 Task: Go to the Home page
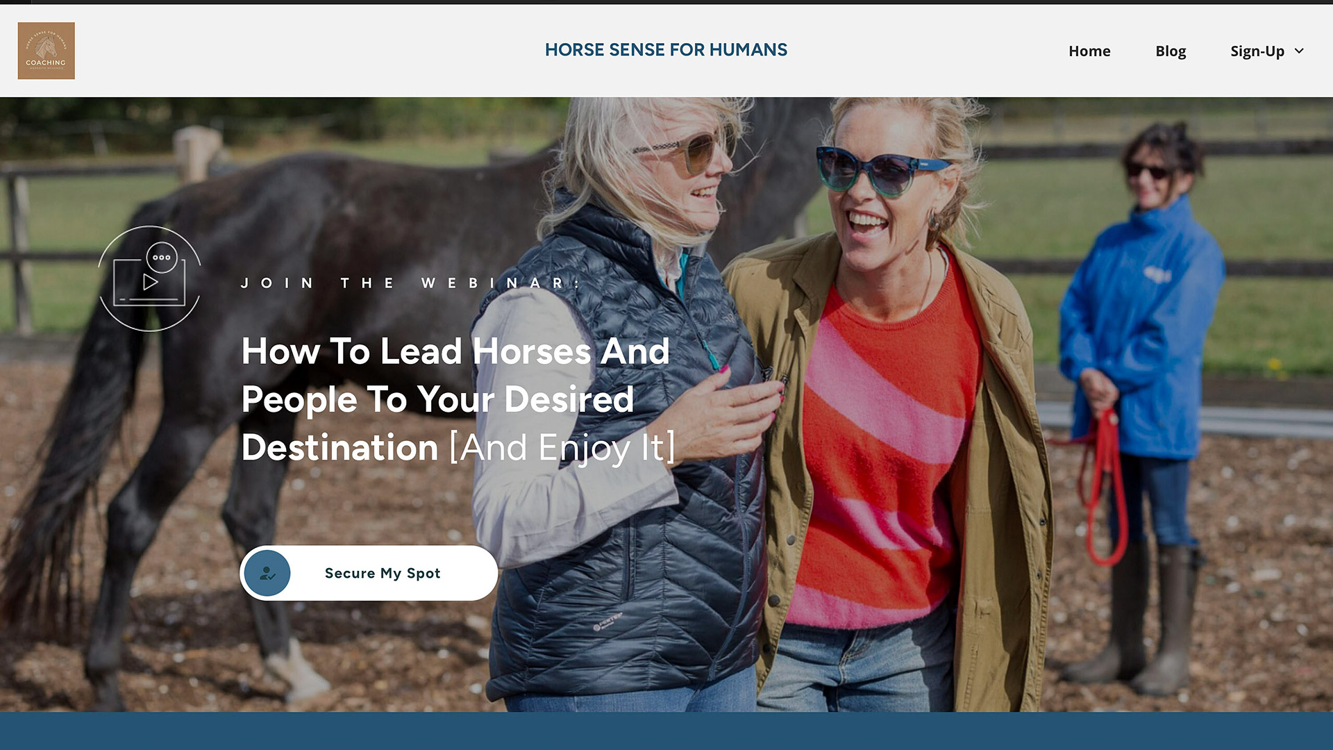(1089, 51)
